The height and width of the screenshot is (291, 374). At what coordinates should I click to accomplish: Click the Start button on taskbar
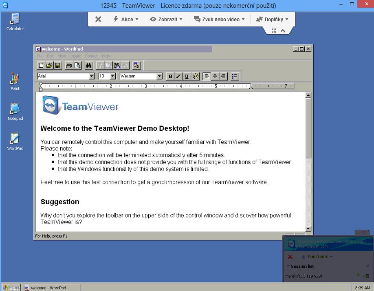[11, 288]
